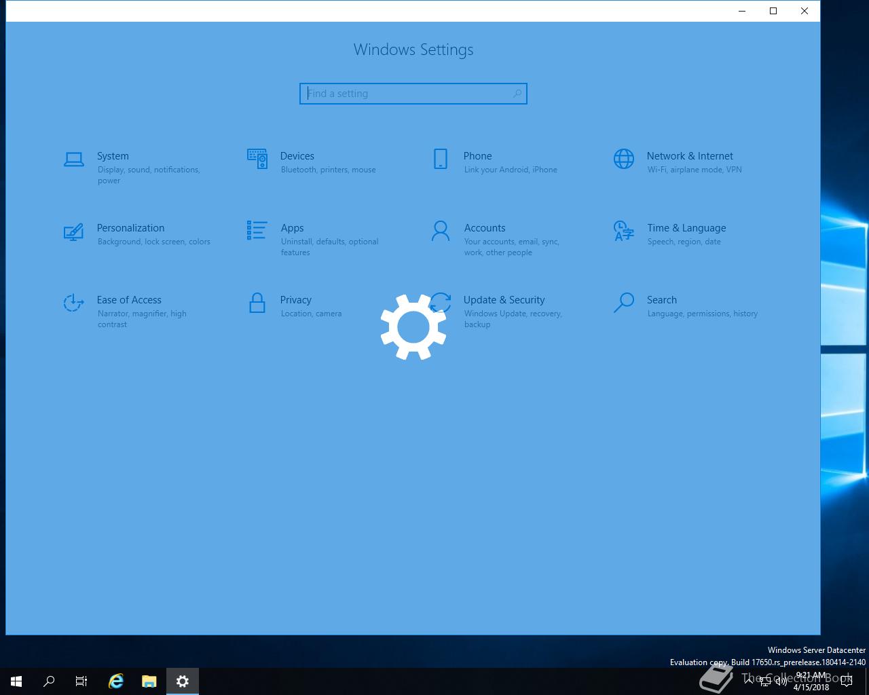Close the Settings window
This screenshot has height=695, width=869.
(805, 11)
